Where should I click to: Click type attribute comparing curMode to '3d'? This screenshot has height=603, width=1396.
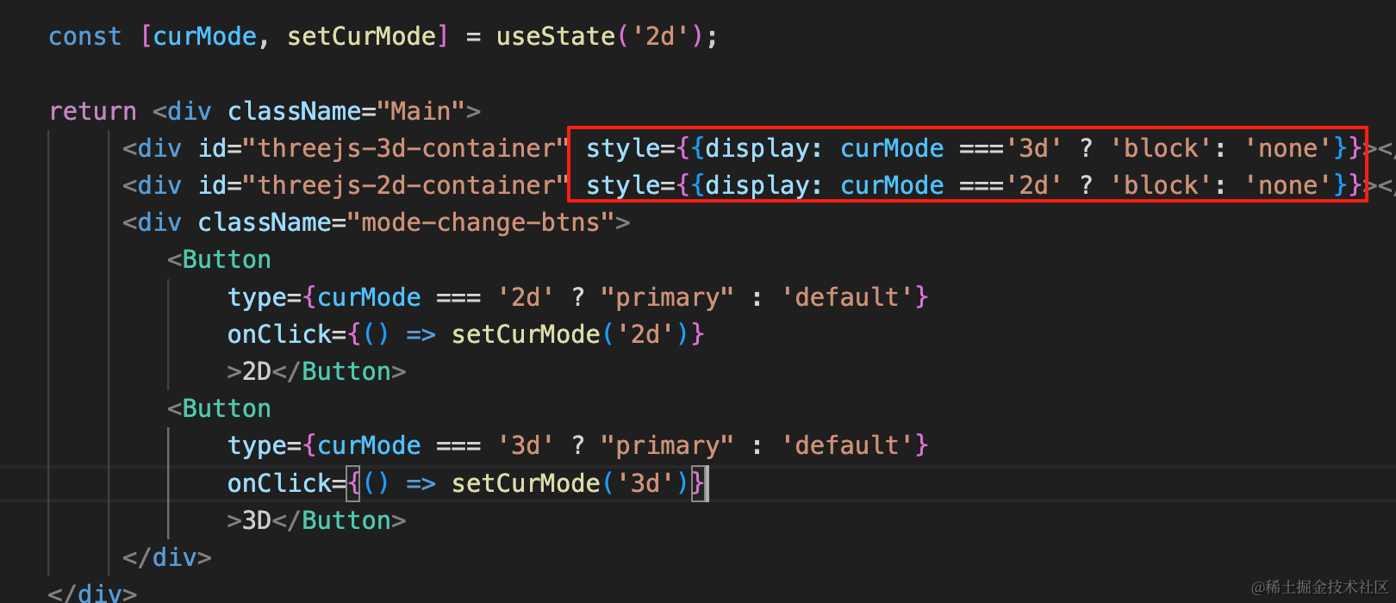point(578,445)
